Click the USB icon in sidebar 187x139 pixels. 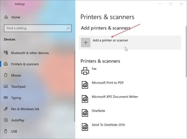coord(6,131)
